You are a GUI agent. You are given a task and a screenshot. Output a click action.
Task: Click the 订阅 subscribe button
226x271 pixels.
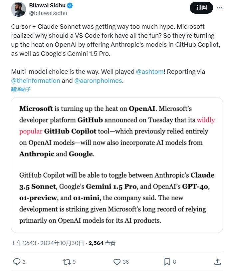pos(201,8)
